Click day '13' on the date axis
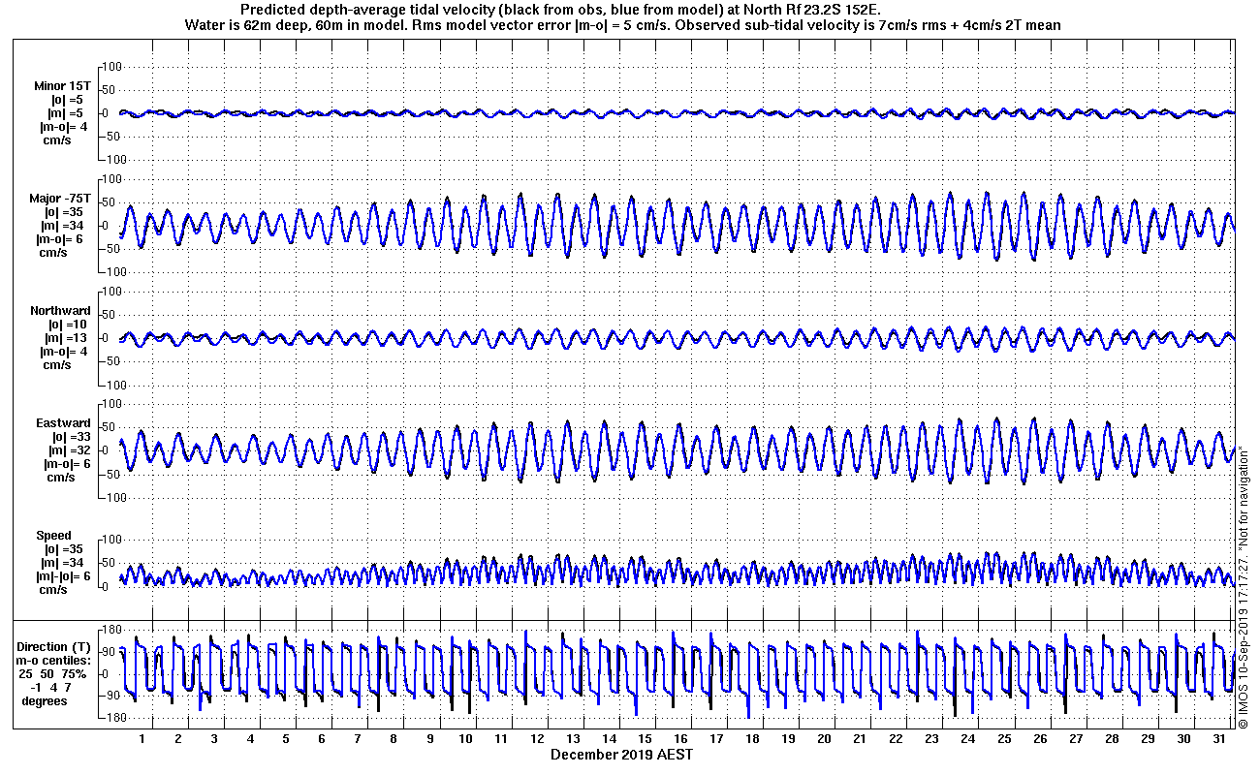The width and height of the screenshot is (1260, 775). [x=573, y=739]
